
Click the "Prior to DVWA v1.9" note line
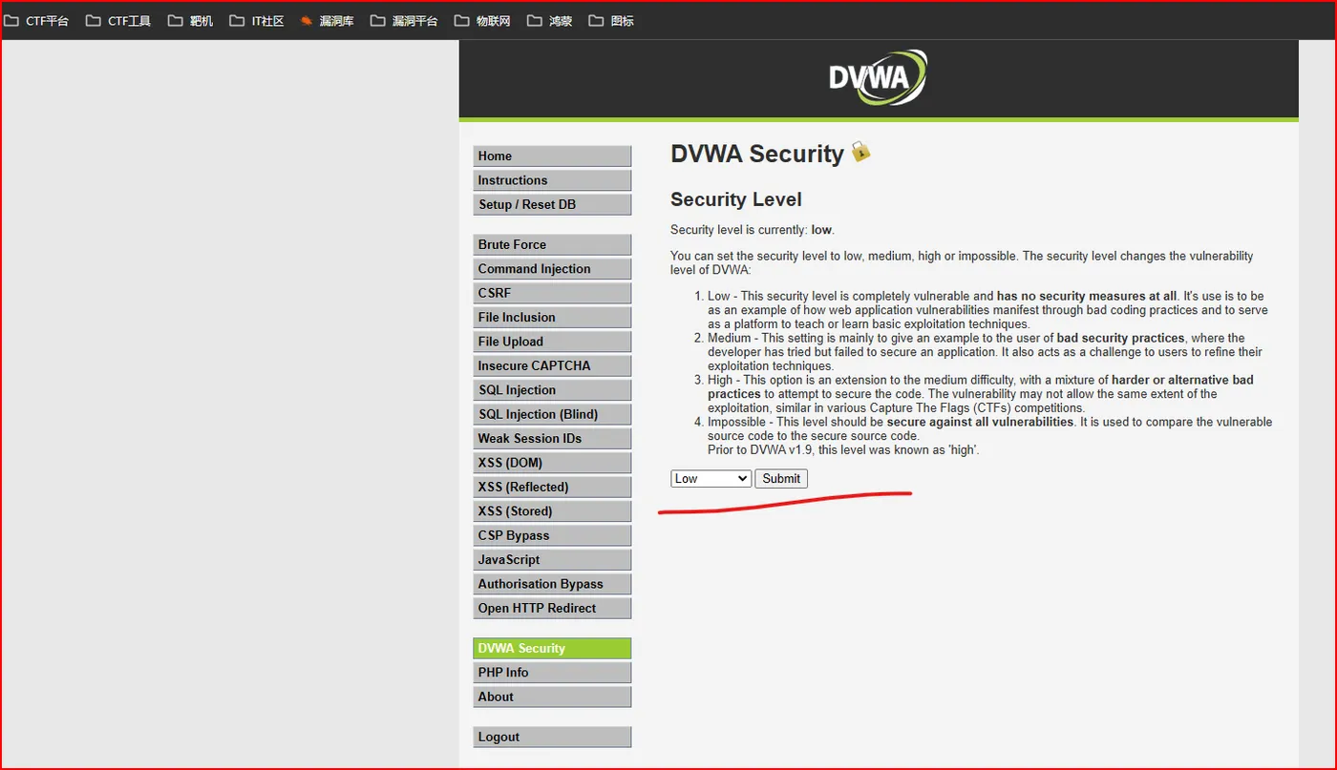(x=843, y=449)
